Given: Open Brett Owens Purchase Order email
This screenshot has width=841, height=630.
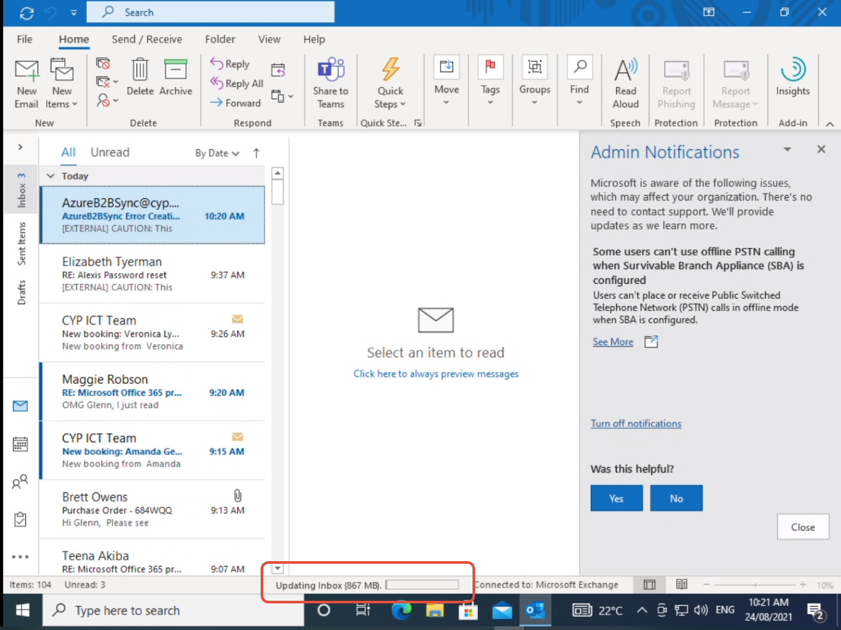Looking at the screenshot, I should (x=152, y=509).
